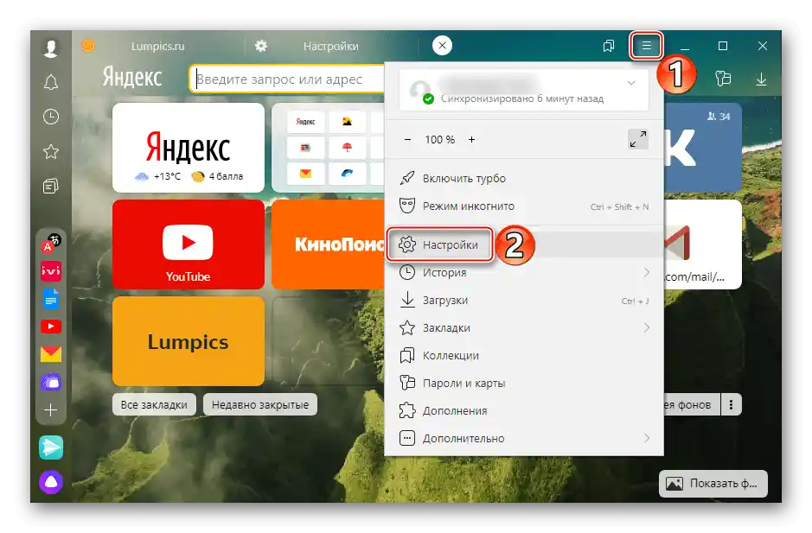Open browsing history from the sidebar clock icon
This screenshot has width=812, height=533.
(50, 117)
